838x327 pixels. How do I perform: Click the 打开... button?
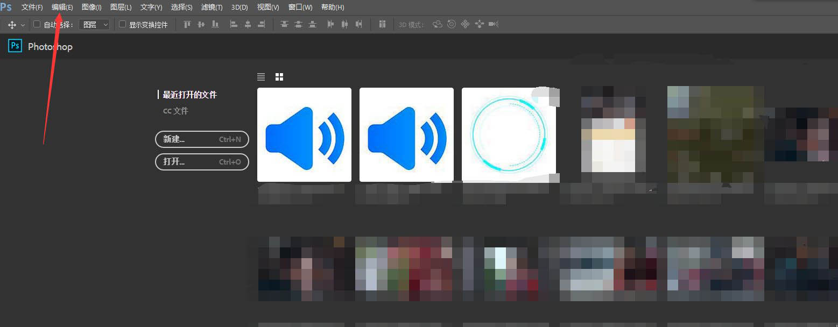(x=202, y=161)
